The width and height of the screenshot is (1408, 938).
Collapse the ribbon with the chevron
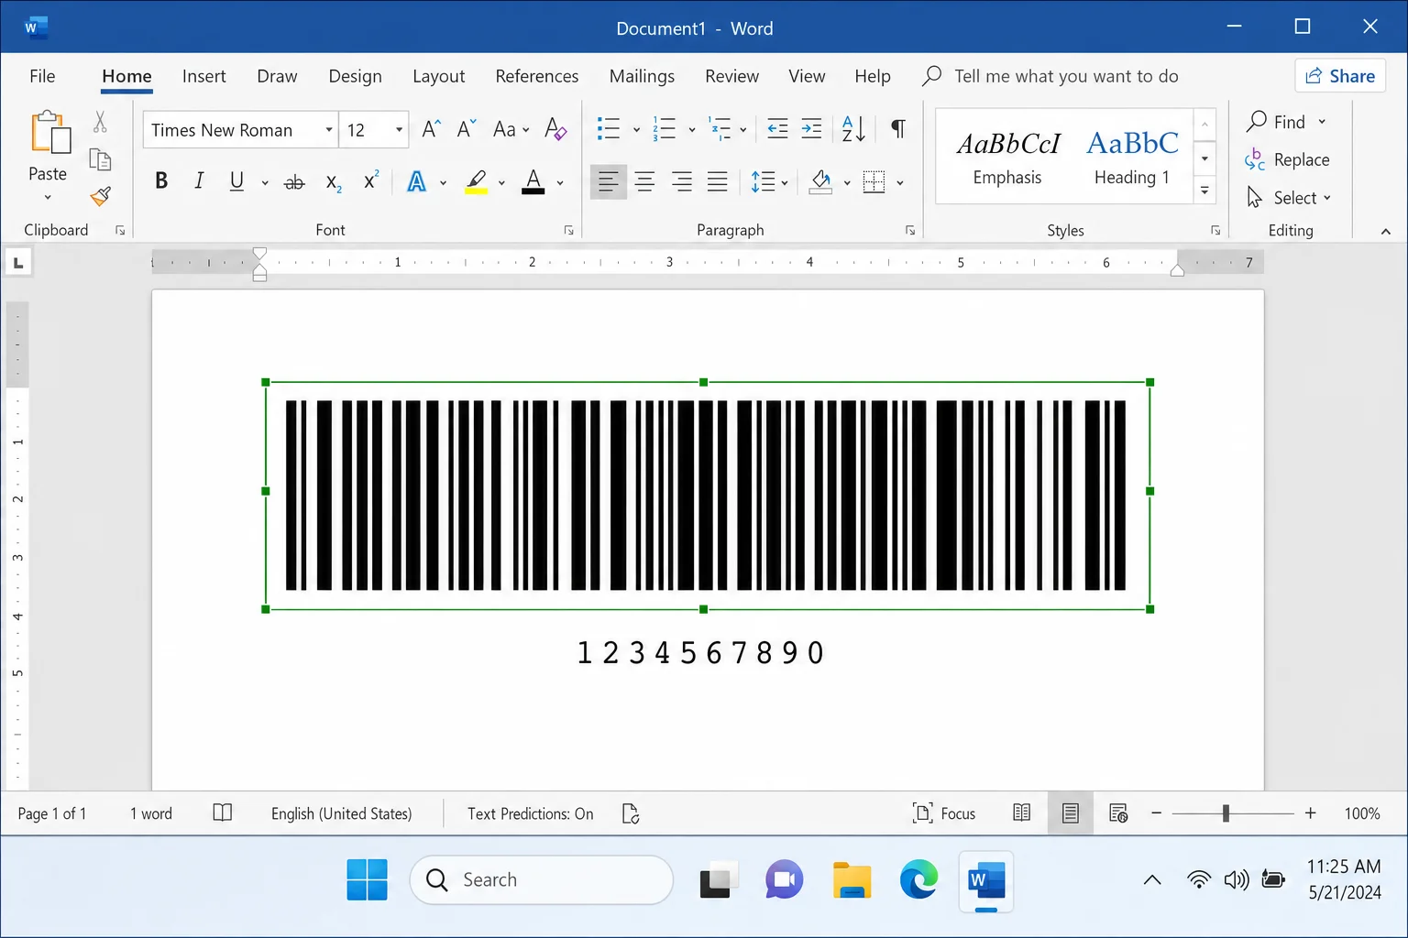click(1386, 232)
